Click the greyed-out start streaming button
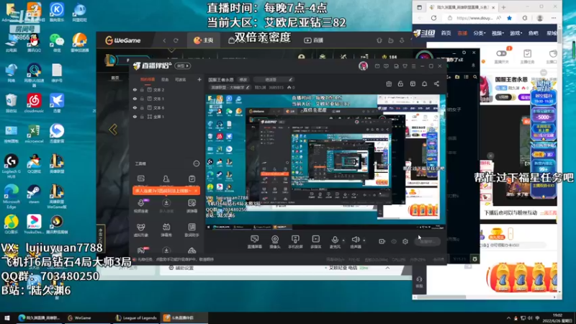The image size is (576, 324). (427, 241)
